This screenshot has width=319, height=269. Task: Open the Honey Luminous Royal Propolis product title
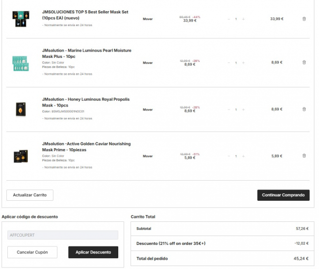pos(86,102)
